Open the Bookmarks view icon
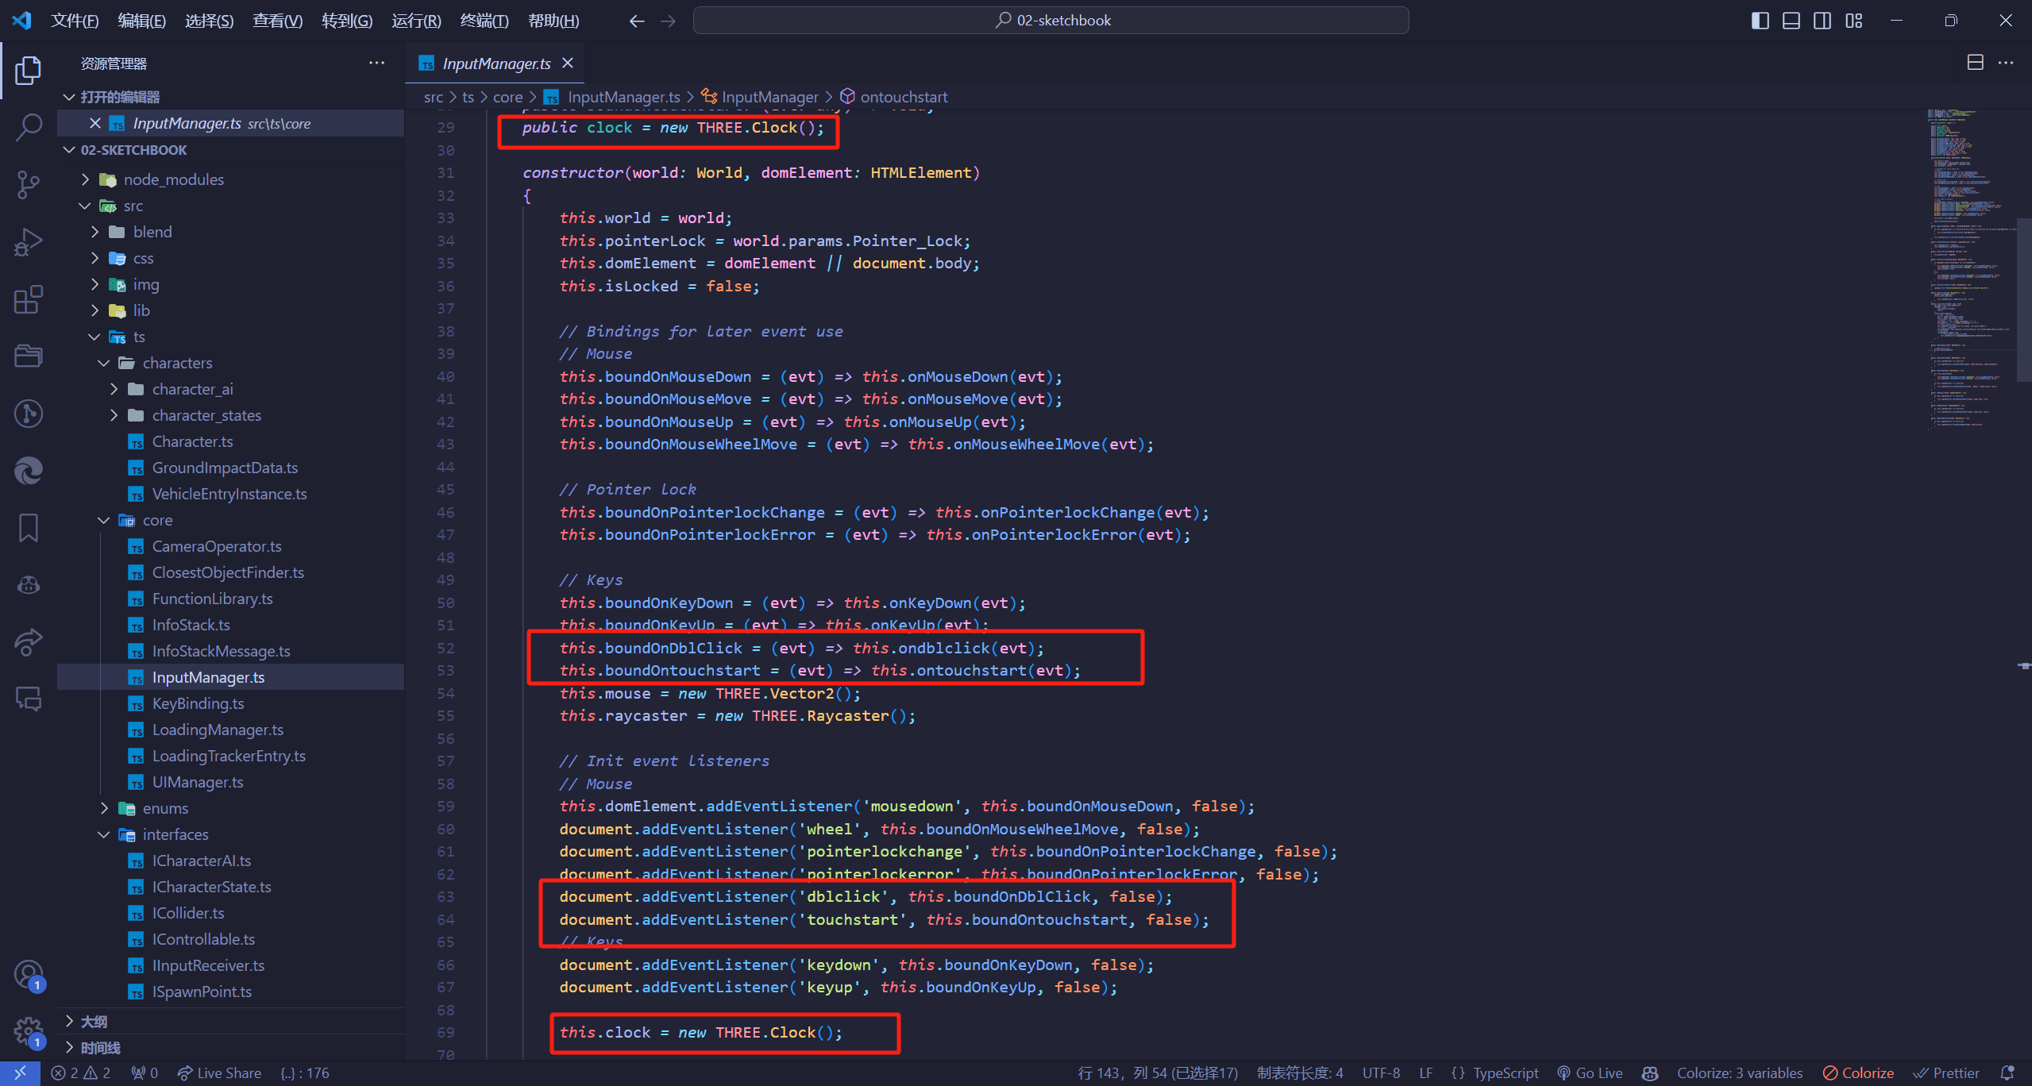 tap(29, 527)
